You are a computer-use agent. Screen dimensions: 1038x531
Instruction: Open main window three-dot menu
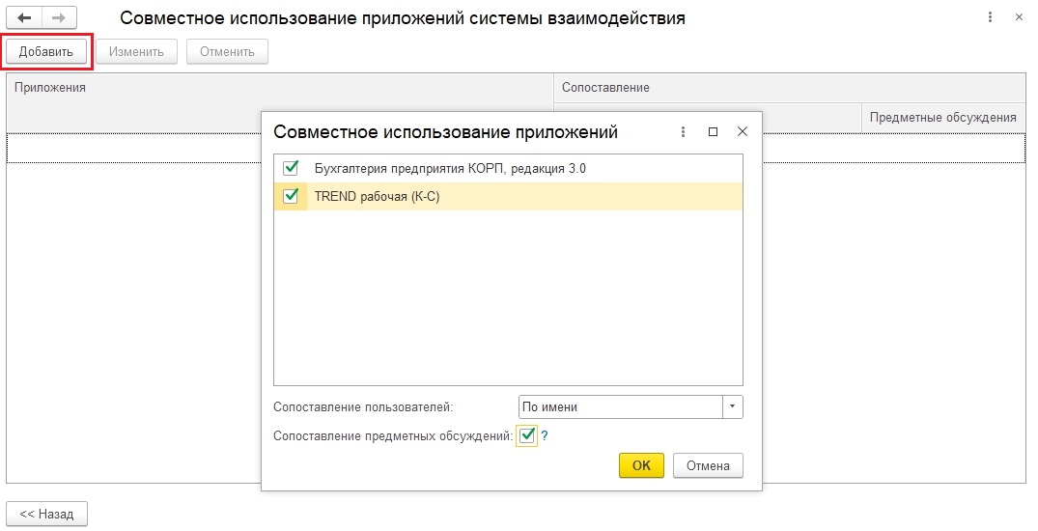coord(990,17)
